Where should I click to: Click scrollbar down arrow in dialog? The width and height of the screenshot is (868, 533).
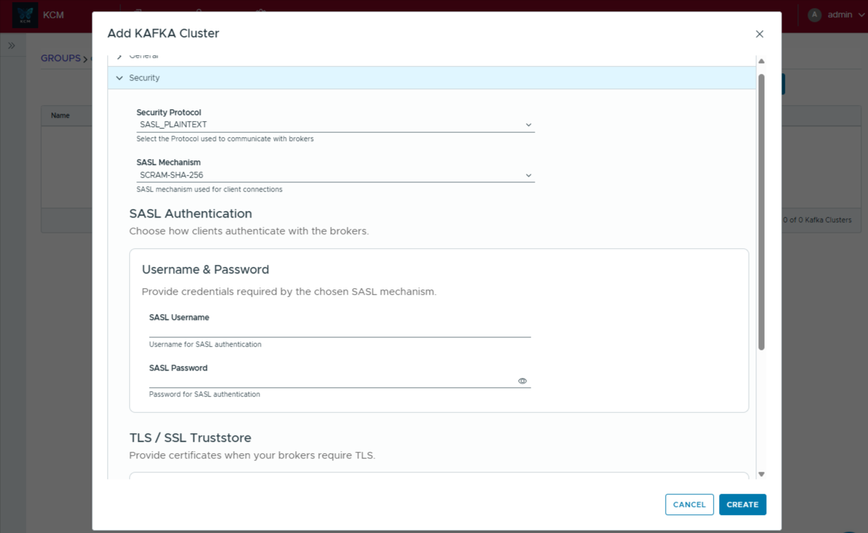(762, 474)
